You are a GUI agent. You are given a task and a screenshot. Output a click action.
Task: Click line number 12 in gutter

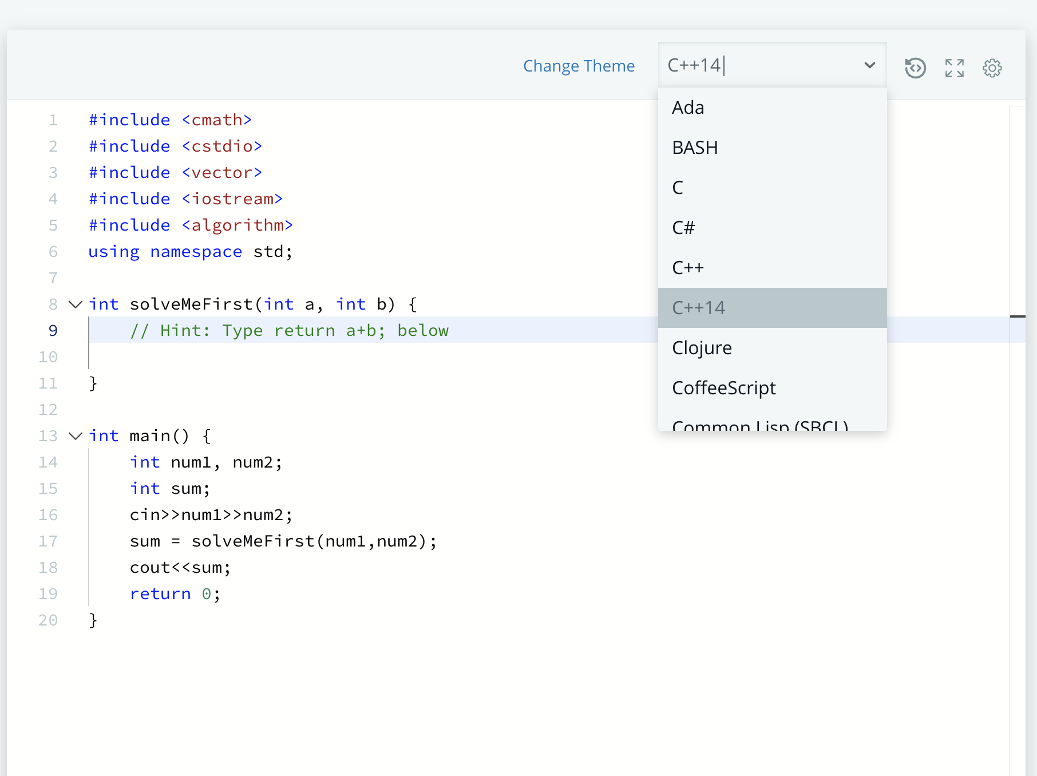[48, 409]
